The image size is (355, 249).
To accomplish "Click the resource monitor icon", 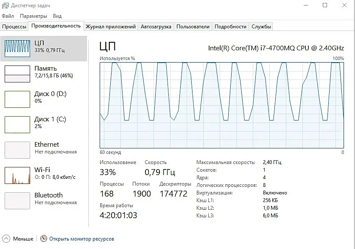I will point(43,238).
